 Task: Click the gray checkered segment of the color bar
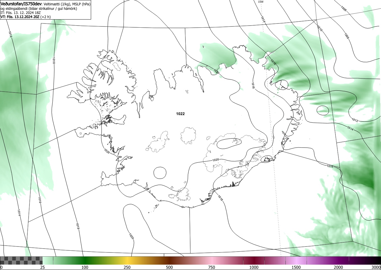[21, 260]
